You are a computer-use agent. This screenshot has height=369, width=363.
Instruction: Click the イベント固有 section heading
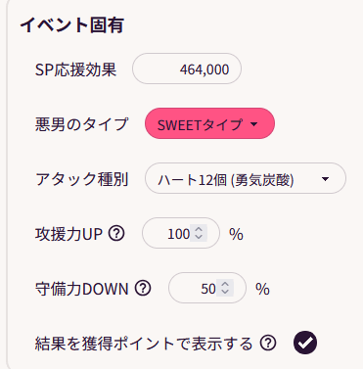72,24
